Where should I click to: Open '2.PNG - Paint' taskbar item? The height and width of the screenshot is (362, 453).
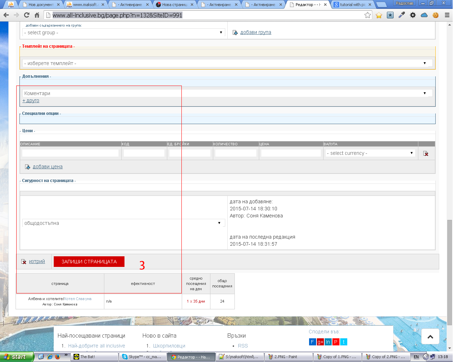[x=289, y=357]
